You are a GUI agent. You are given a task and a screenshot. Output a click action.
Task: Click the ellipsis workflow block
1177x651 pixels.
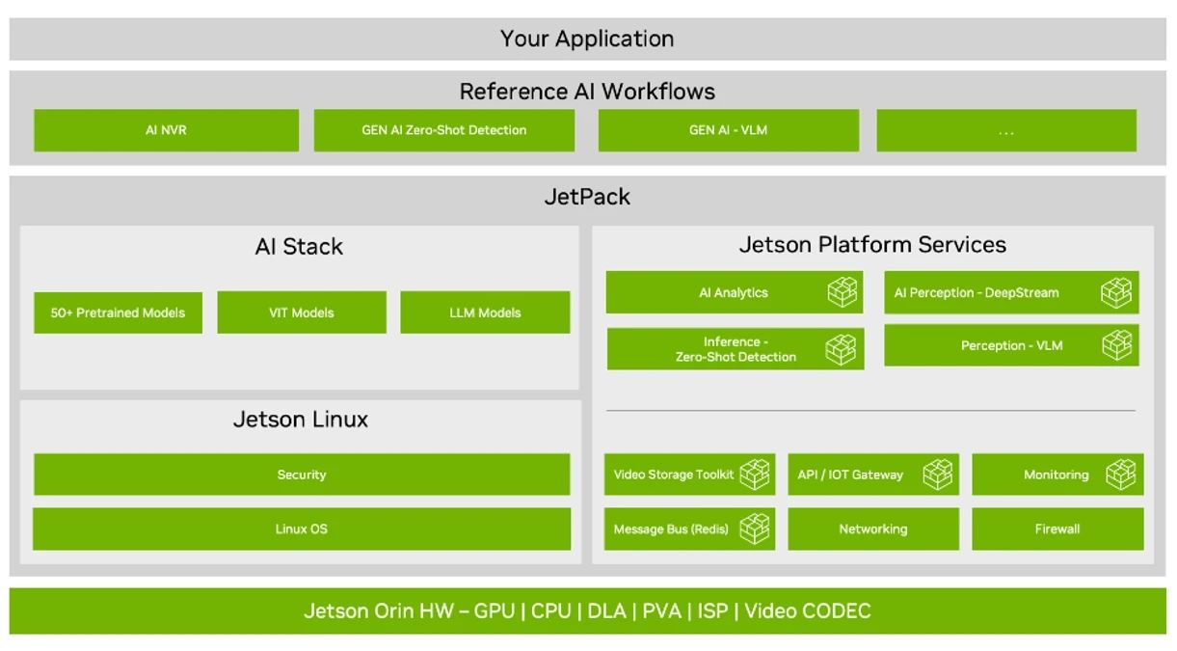tap(1005, 130)
